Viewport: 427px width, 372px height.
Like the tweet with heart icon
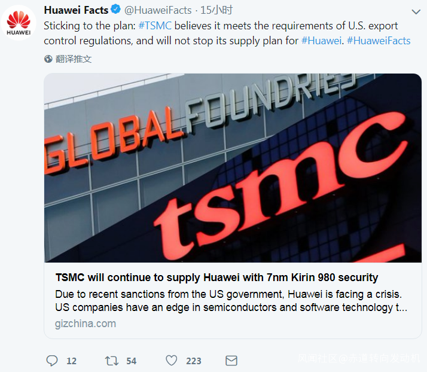tap(172, 361)
